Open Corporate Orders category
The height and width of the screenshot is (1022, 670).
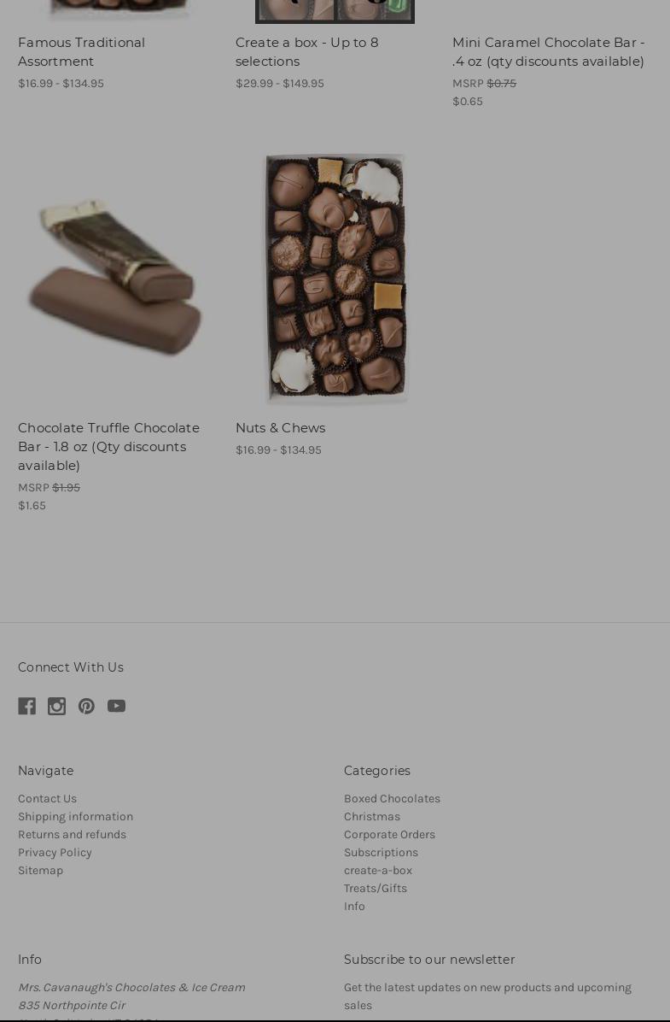click(389, 834)
